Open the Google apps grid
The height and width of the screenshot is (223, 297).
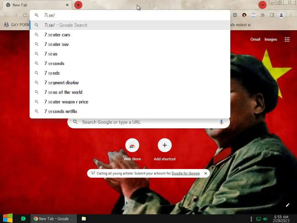pos(287,39)
